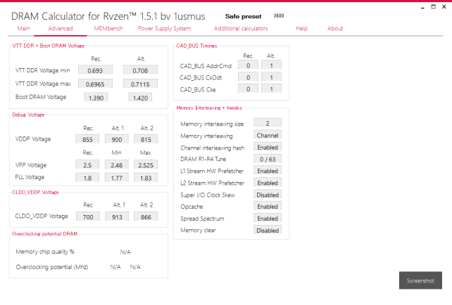The width and height of the screenshot is (452, 305).
Task: Minimize the DRAM Calculator window
Action: pyautogui.click(x=422, y=6)
